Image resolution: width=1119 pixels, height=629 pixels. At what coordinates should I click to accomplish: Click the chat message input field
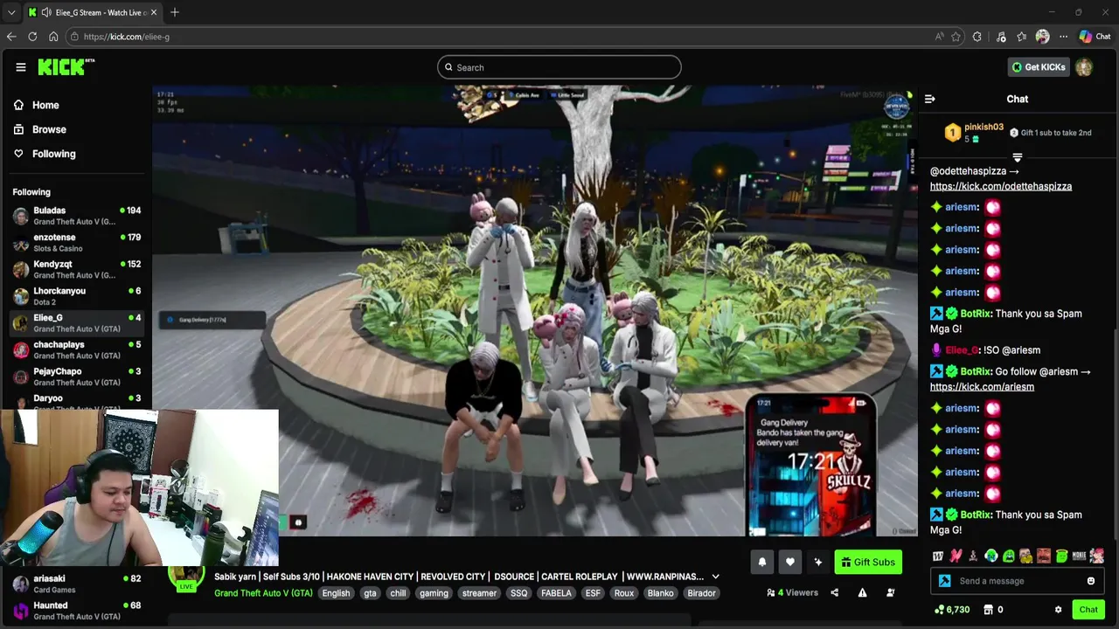tap(1018, 581)
